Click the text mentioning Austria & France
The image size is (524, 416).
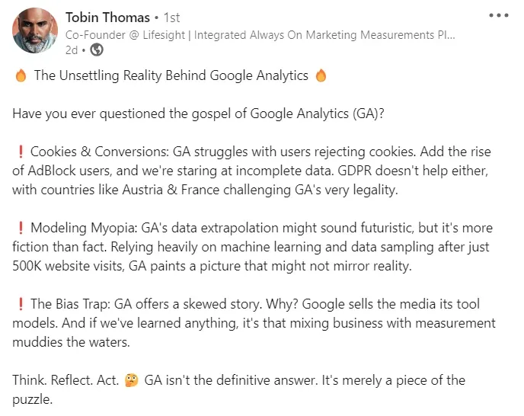[x=205, y=190]
